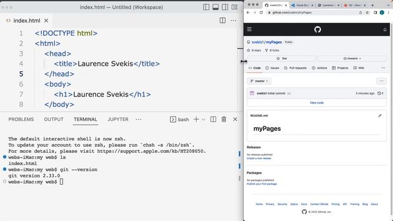Switch to the Visual Studio Chrome tab

[303, 5]
